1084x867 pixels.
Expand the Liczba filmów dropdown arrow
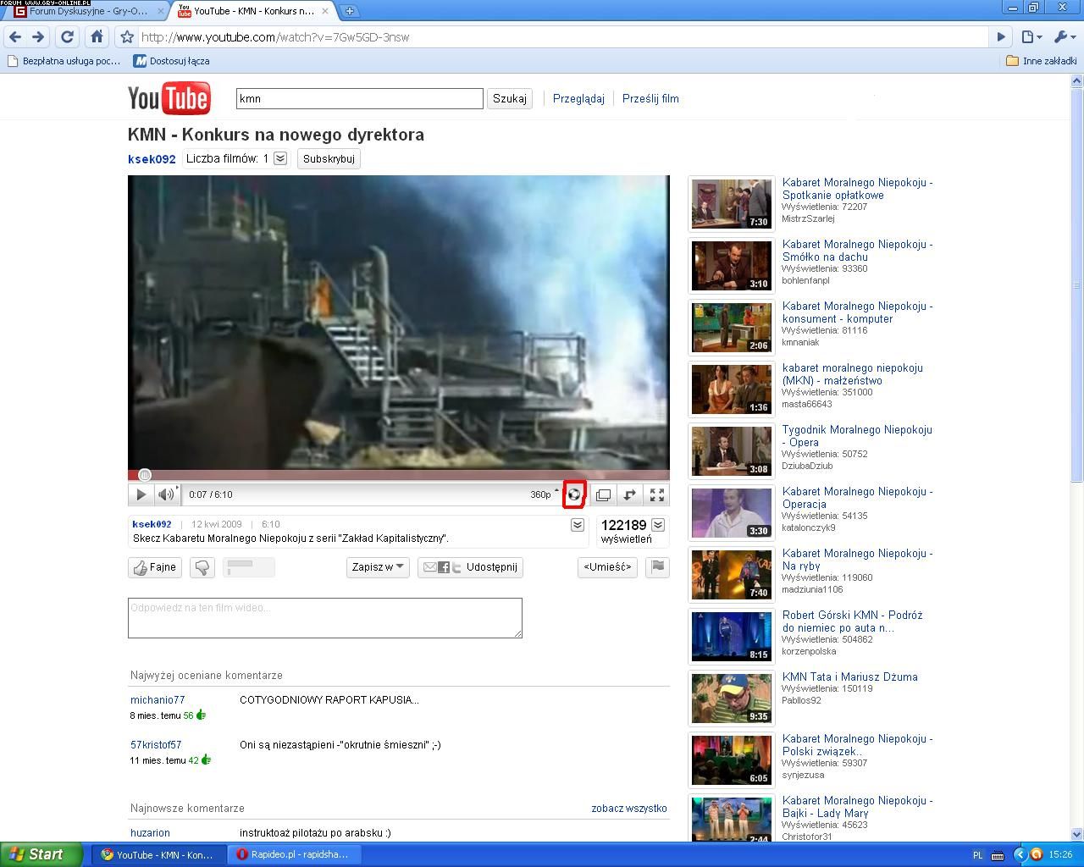(x=280, y=158)
